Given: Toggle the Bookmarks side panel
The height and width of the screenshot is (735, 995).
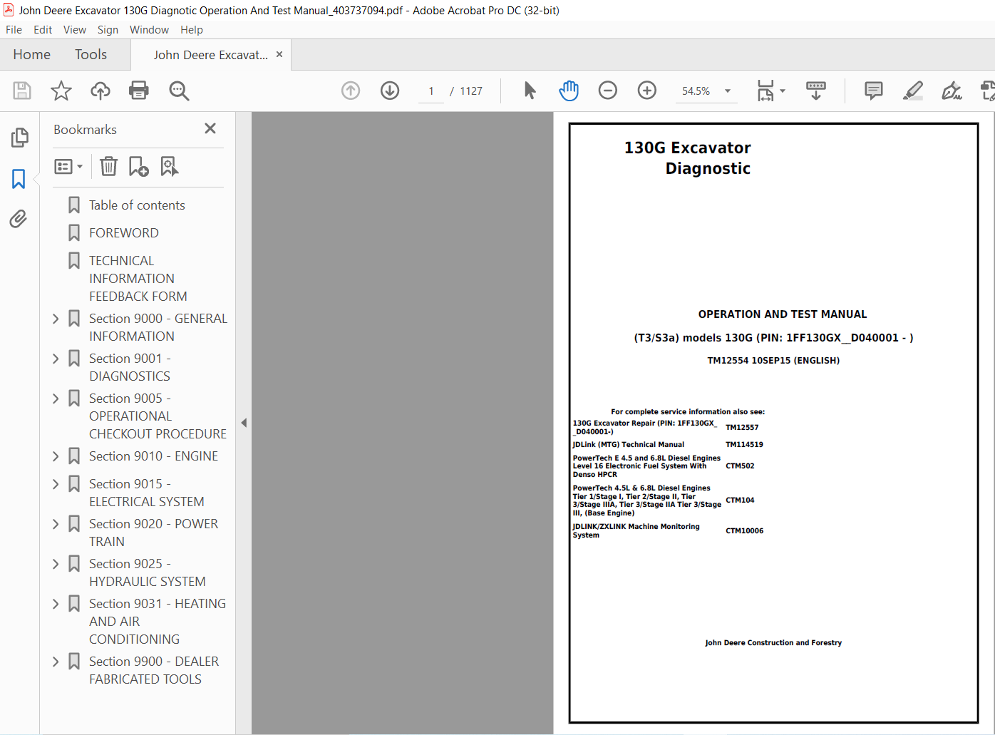Looking at the screenshot, I should click(19, 178).
